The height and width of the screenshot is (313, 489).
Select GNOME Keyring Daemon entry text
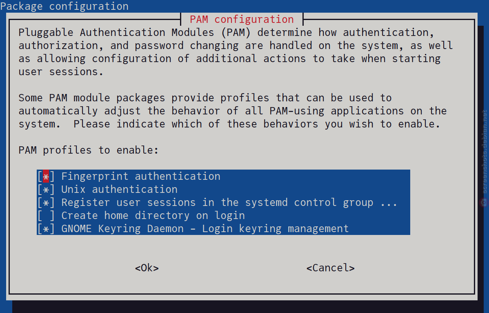point(205,229)
